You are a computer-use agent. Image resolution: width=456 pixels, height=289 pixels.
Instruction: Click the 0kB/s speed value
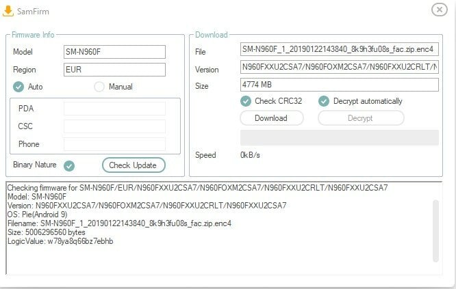pos(250,155)
